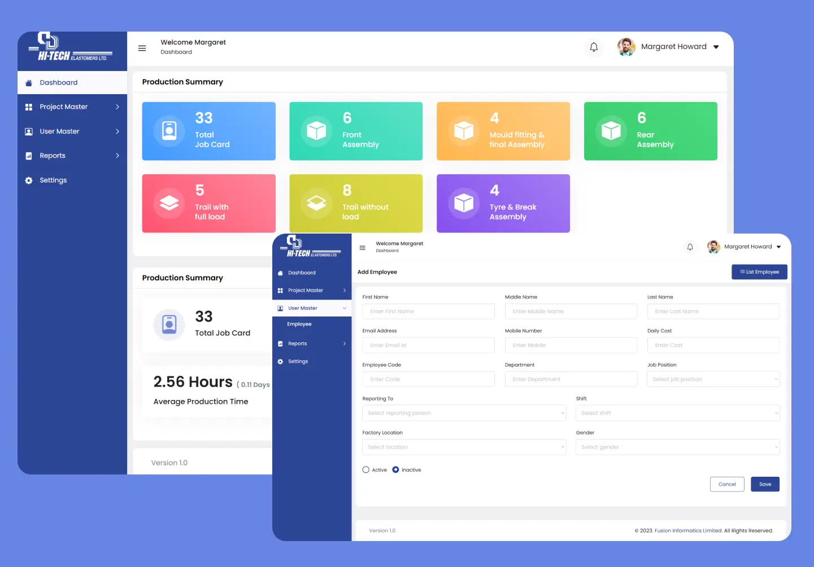Click the Enter First Name input field
This screenshot has height=567, width=814.
point(428,311)
